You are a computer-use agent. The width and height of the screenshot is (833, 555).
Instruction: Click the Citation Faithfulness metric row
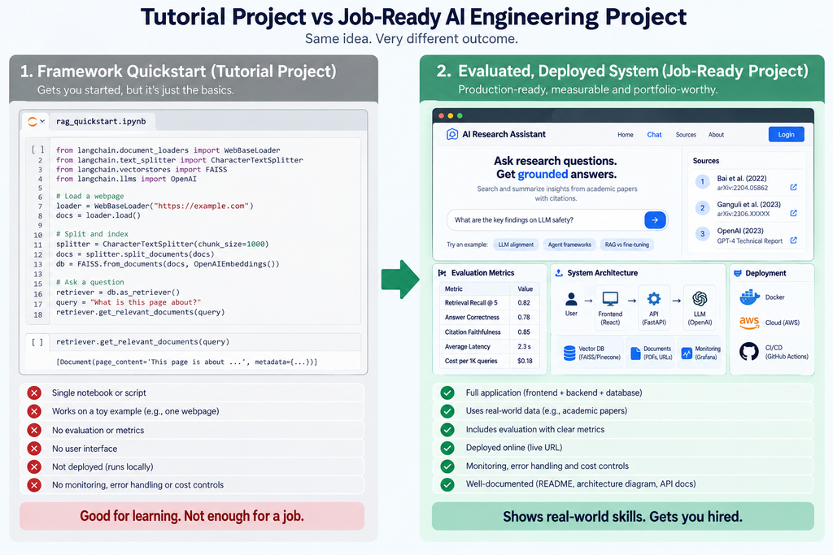tap(489, 332)
